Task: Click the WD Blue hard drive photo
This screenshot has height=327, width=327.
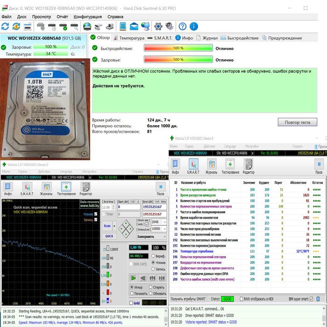Action: click(45, 109)
